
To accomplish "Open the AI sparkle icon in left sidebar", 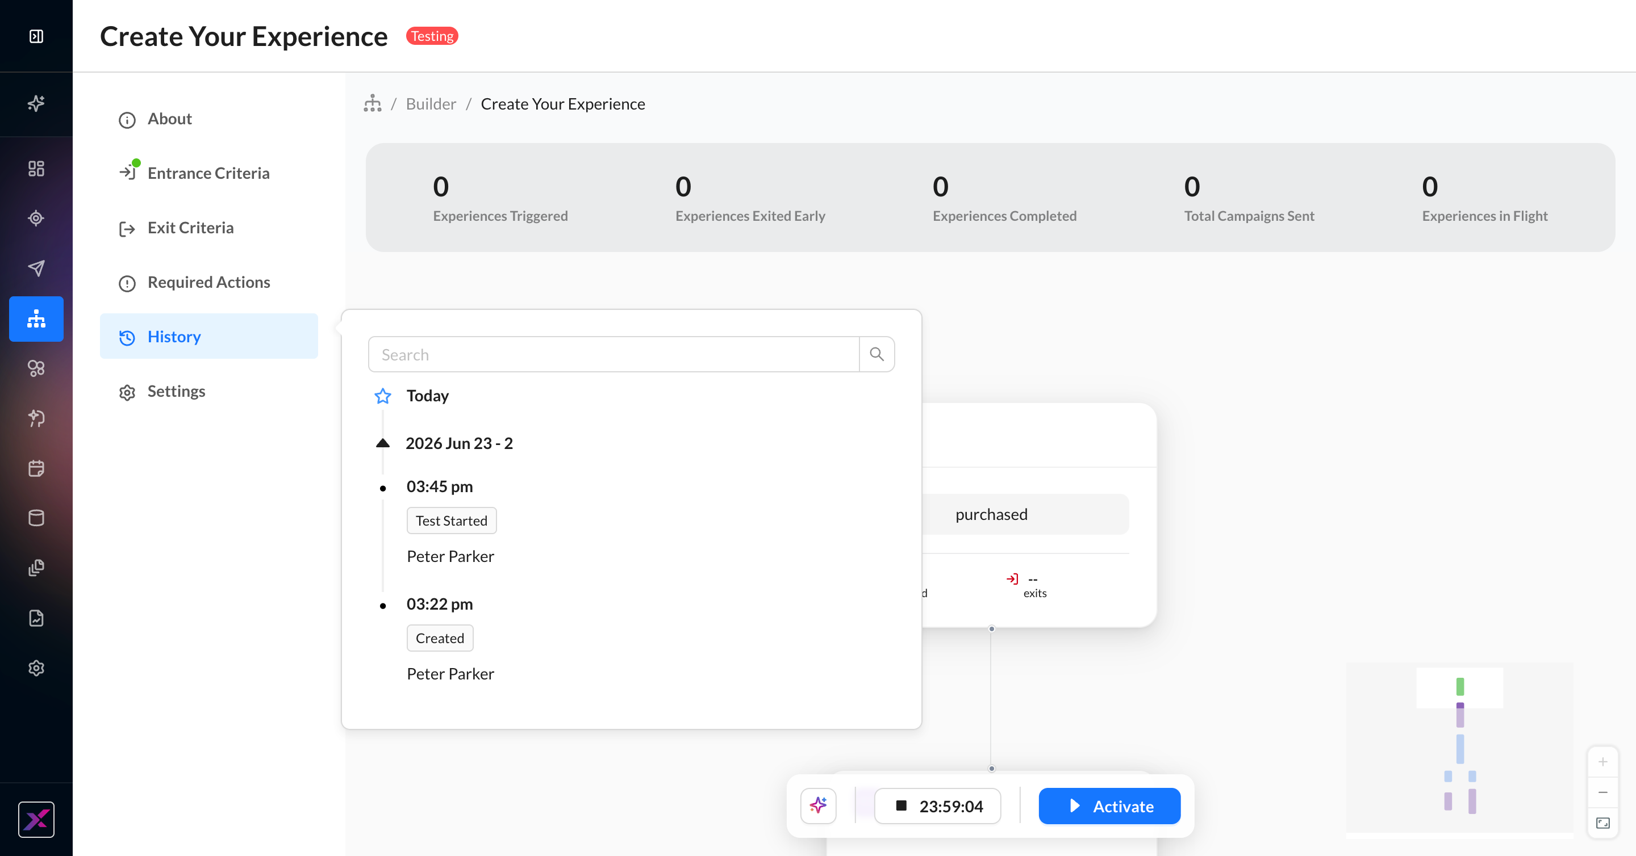I will pos(36,103).
